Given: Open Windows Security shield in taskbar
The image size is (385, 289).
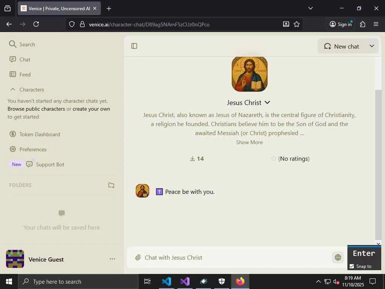Looking at the screenshot, I should (221, 281).
